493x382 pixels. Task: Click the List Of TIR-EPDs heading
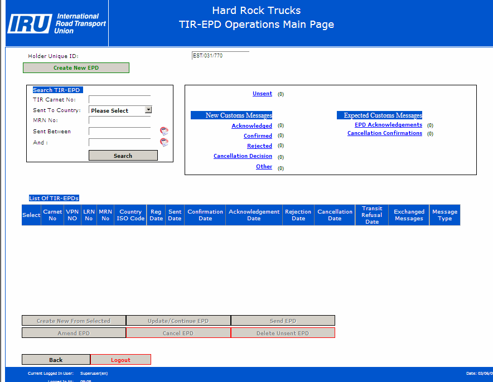pos(54,198)
